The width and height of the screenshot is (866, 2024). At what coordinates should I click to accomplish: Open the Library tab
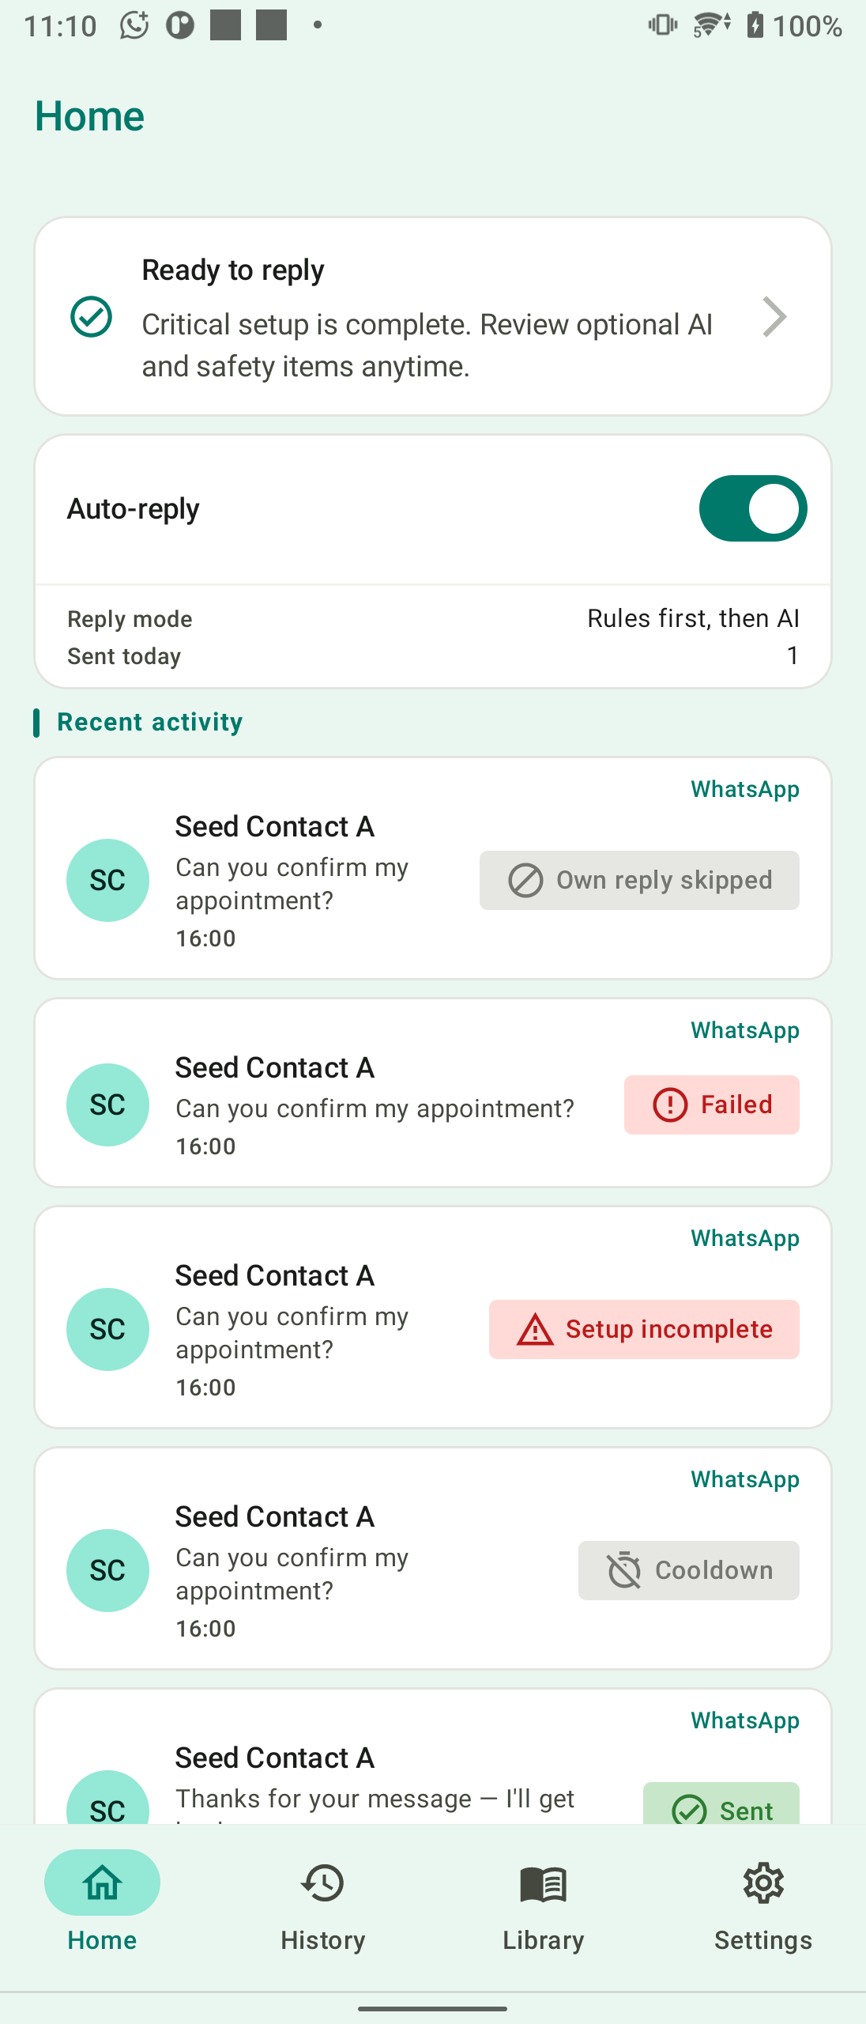click(543, 1907)
